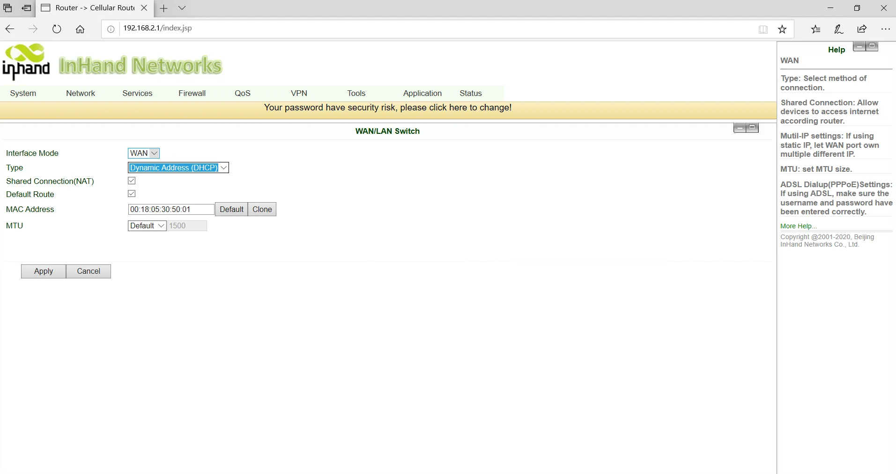Viewport: 896px width, 474px height.
Task: Open the Network menu
Action: click(x=81, y=93)
